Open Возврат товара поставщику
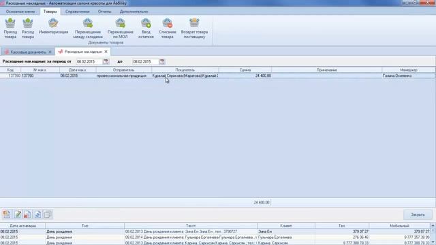 click(x=194, y=28)
